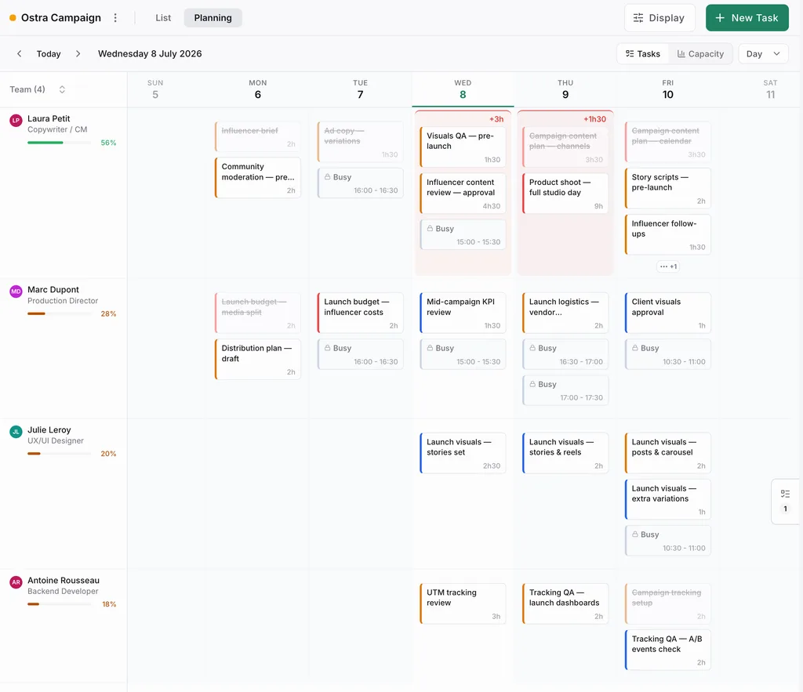
Task: Select Monday 6 column header
Action: coord(257,89)
